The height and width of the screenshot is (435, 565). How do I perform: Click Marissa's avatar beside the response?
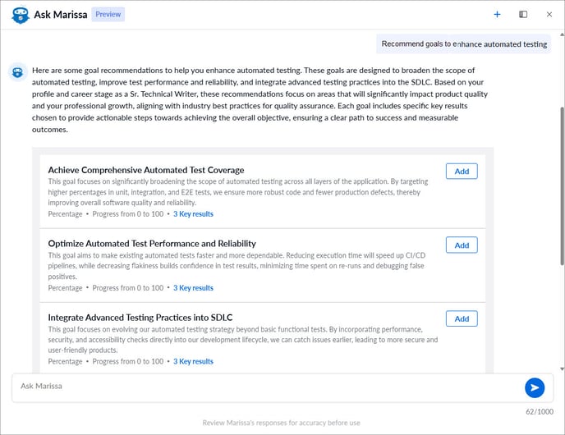(17, 72)
